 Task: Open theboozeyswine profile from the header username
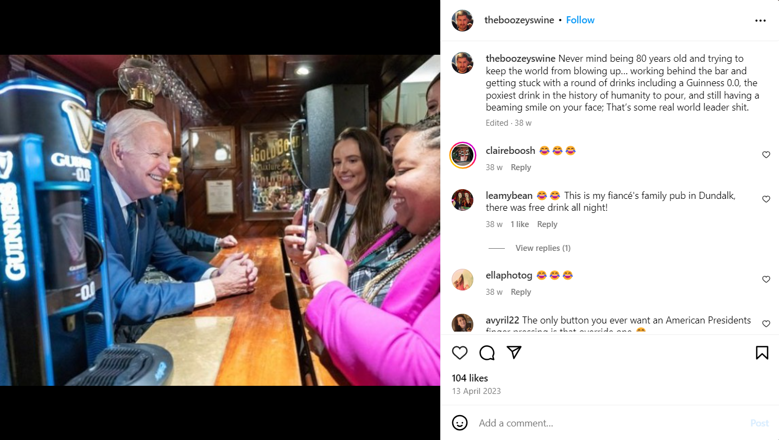pos(519,20)
